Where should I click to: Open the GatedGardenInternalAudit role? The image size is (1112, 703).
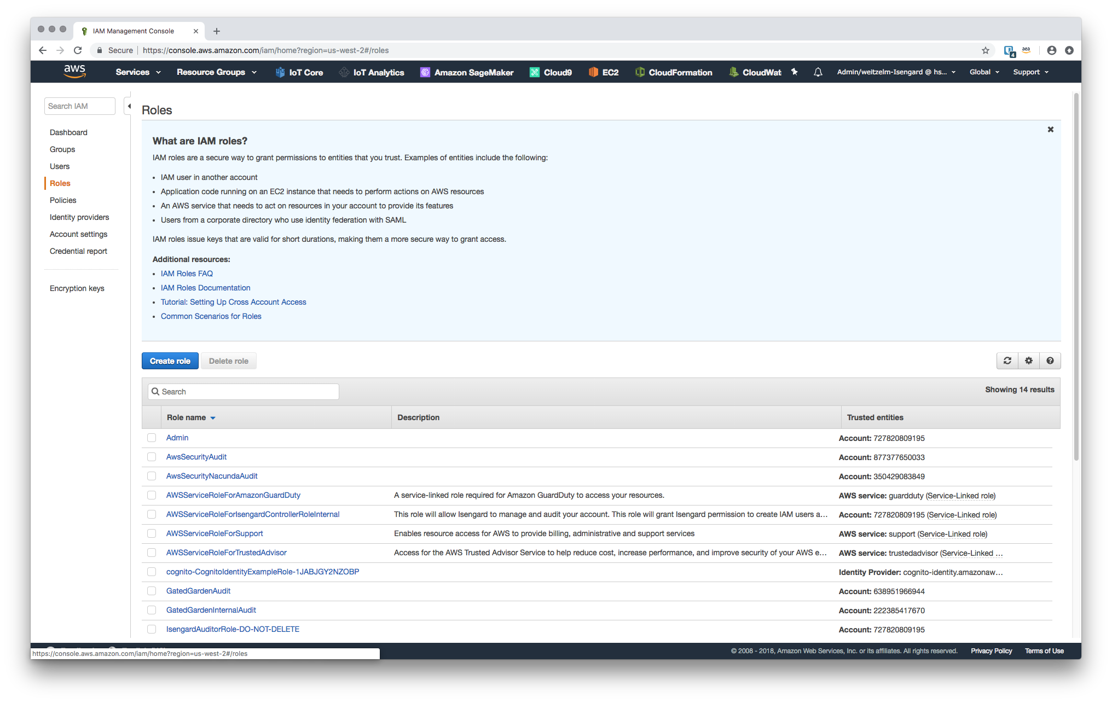[211, 610]
